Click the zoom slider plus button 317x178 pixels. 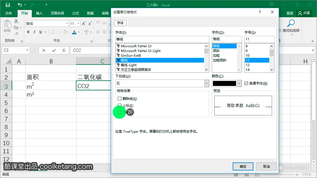click(297, 175)
